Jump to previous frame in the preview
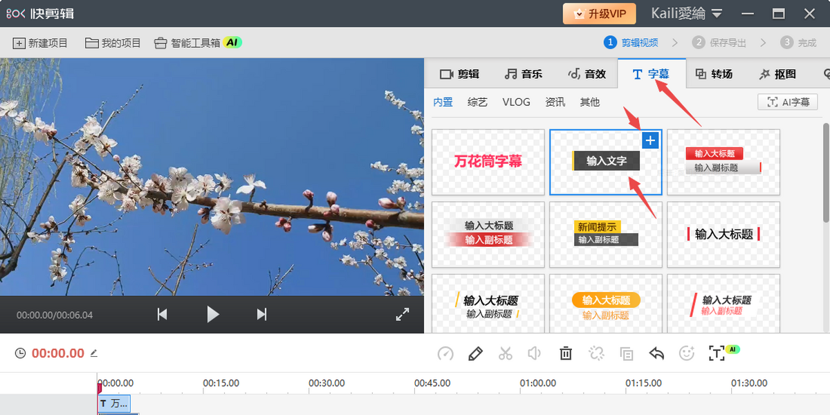 pyautogui.click(x=162, y=315)
